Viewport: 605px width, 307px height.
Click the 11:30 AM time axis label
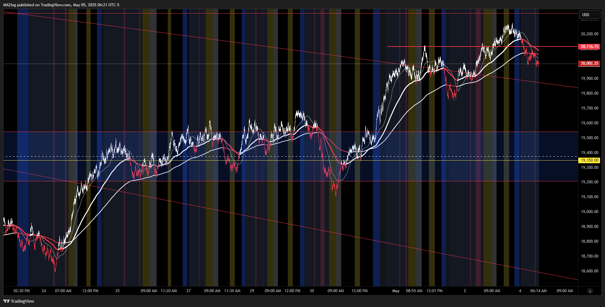232,291
